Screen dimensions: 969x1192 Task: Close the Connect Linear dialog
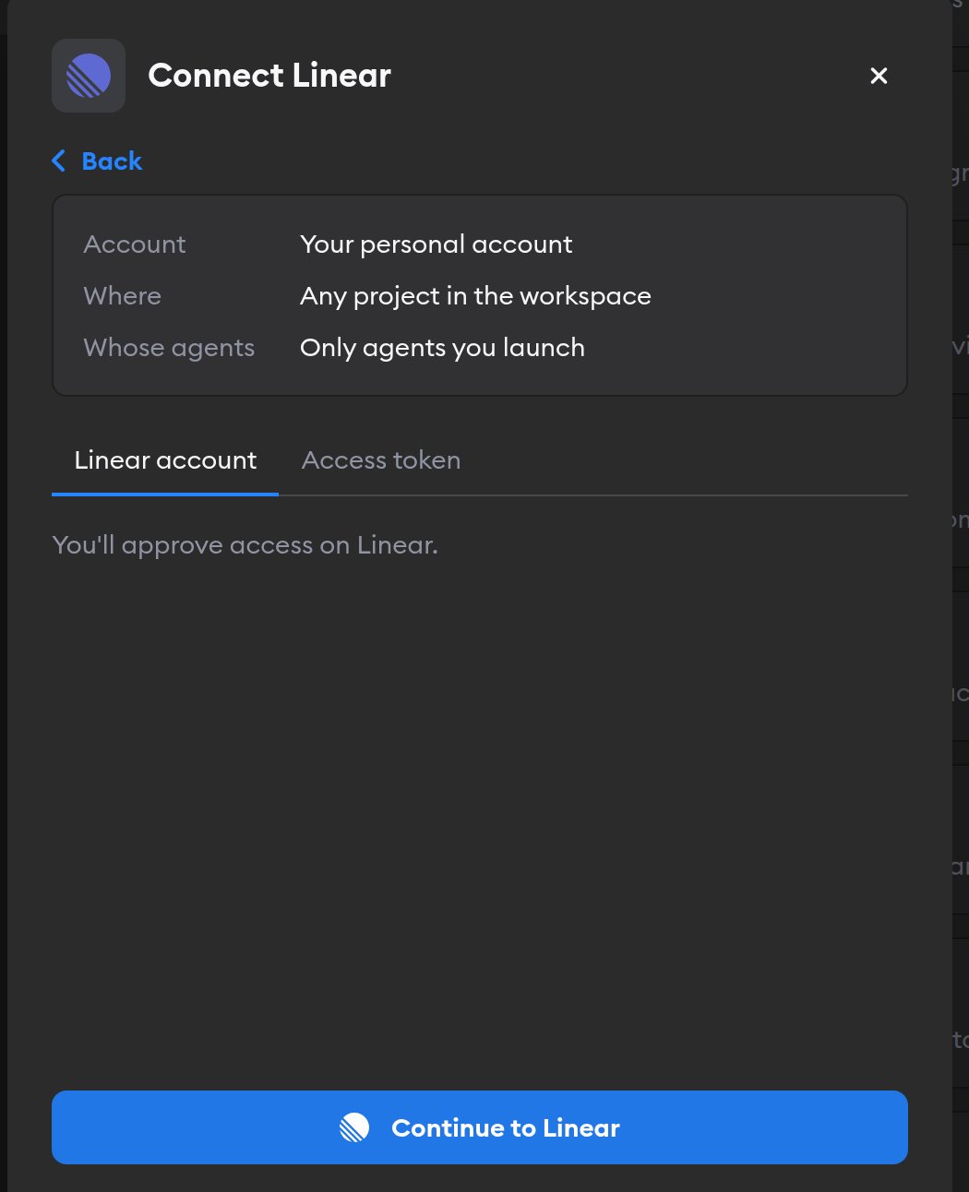[879, 76]
